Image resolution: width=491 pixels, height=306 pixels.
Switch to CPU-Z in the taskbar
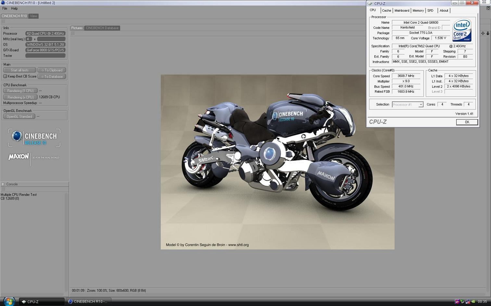(x=42, y=301)
